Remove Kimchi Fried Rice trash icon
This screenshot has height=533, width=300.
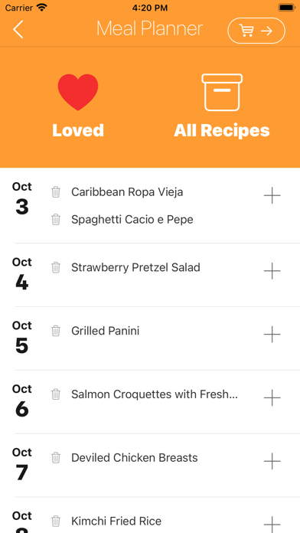click(x=56, y=521)
